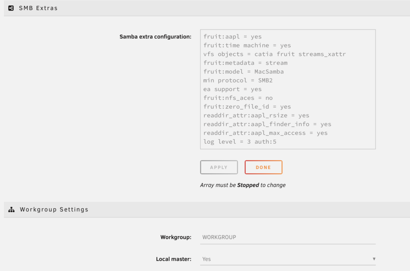Click the 'fruit:time machine = yes' line
Image resolution: width=410 pixels, height=271 pixels.
[x=247, y=45]
